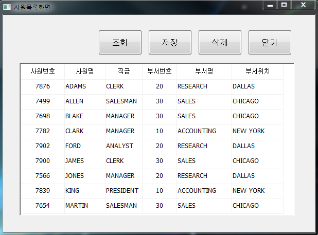Click CHICAGO in the BLAKE row

pos(258,116)
